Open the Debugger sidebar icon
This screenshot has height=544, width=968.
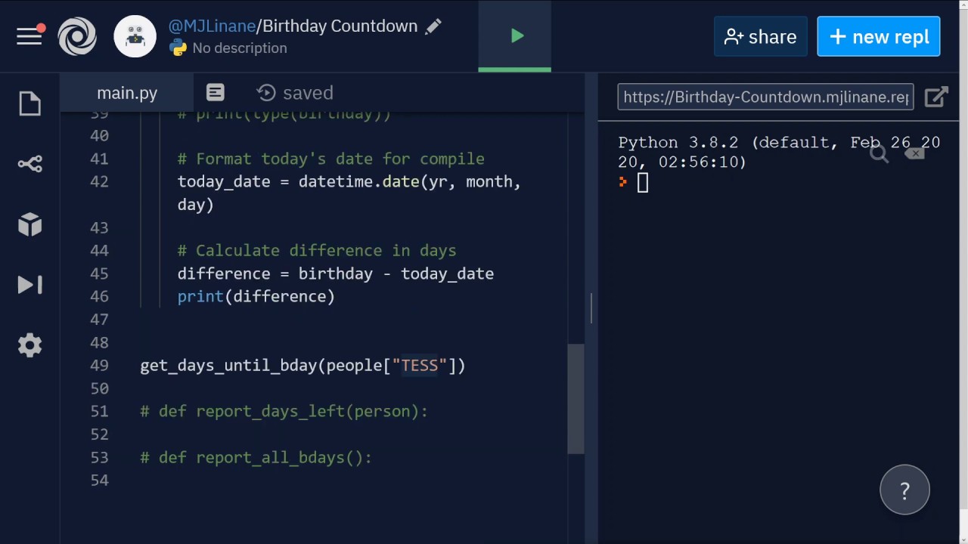click(29, 285)
